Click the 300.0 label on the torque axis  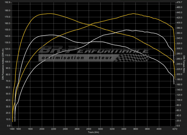tap(179, 49)
